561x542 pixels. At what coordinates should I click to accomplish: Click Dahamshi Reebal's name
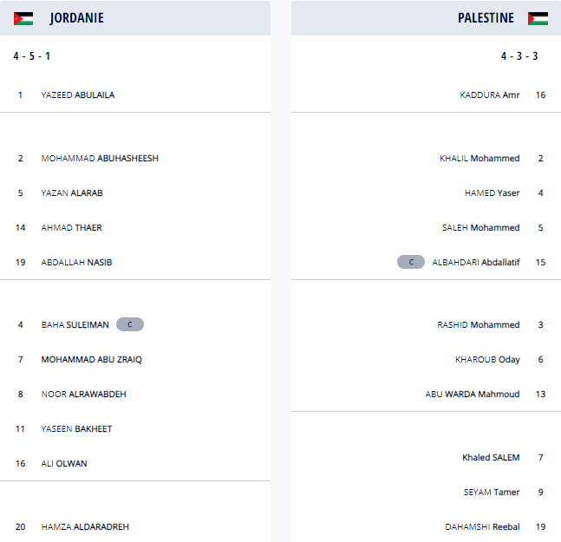(x=482, y=526)
